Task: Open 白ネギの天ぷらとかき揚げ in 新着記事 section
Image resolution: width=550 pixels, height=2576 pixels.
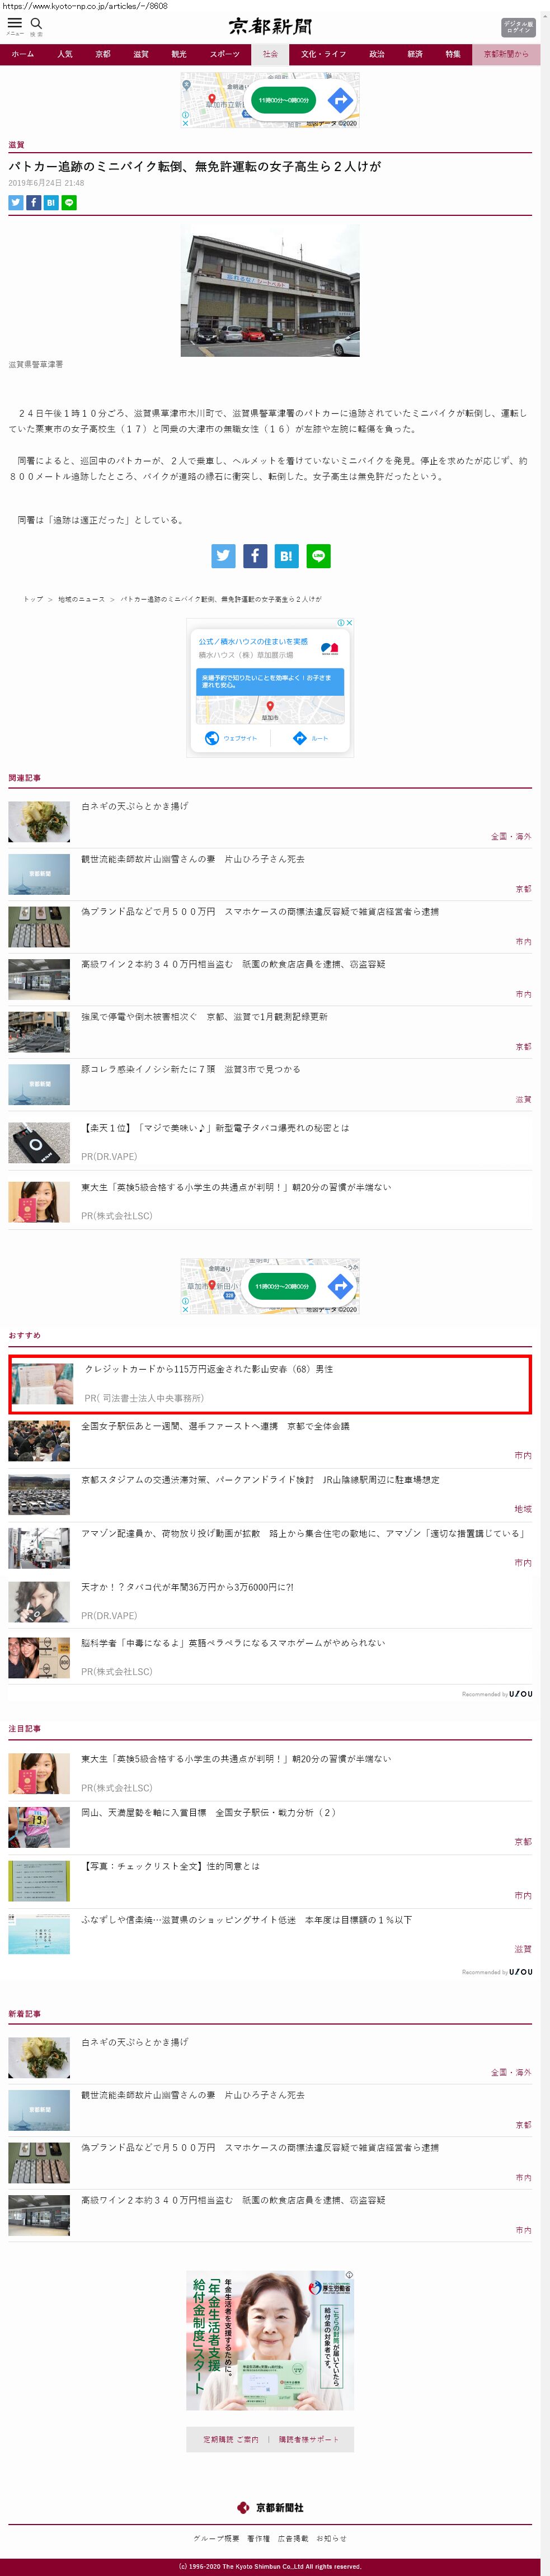Action: (x=134, y=2042)
